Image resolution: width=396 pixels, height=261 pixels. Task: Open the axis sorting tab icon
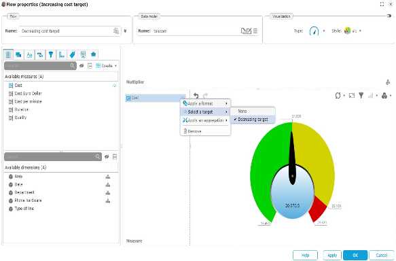[61, 54]
